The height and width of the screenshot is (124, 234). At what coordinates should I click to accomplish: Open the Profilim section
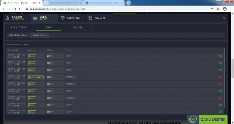(x=17, y=18)
